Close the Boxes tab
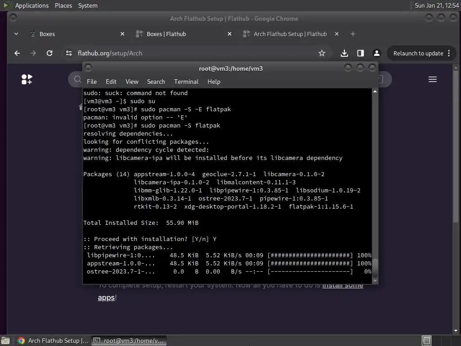The width and height of the screenshot is (461, 346). [122, 34]
